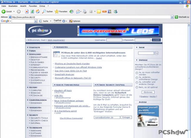Open the Google logo dropdown arrow
Viewport: 191px width, 138px height.
10,21
